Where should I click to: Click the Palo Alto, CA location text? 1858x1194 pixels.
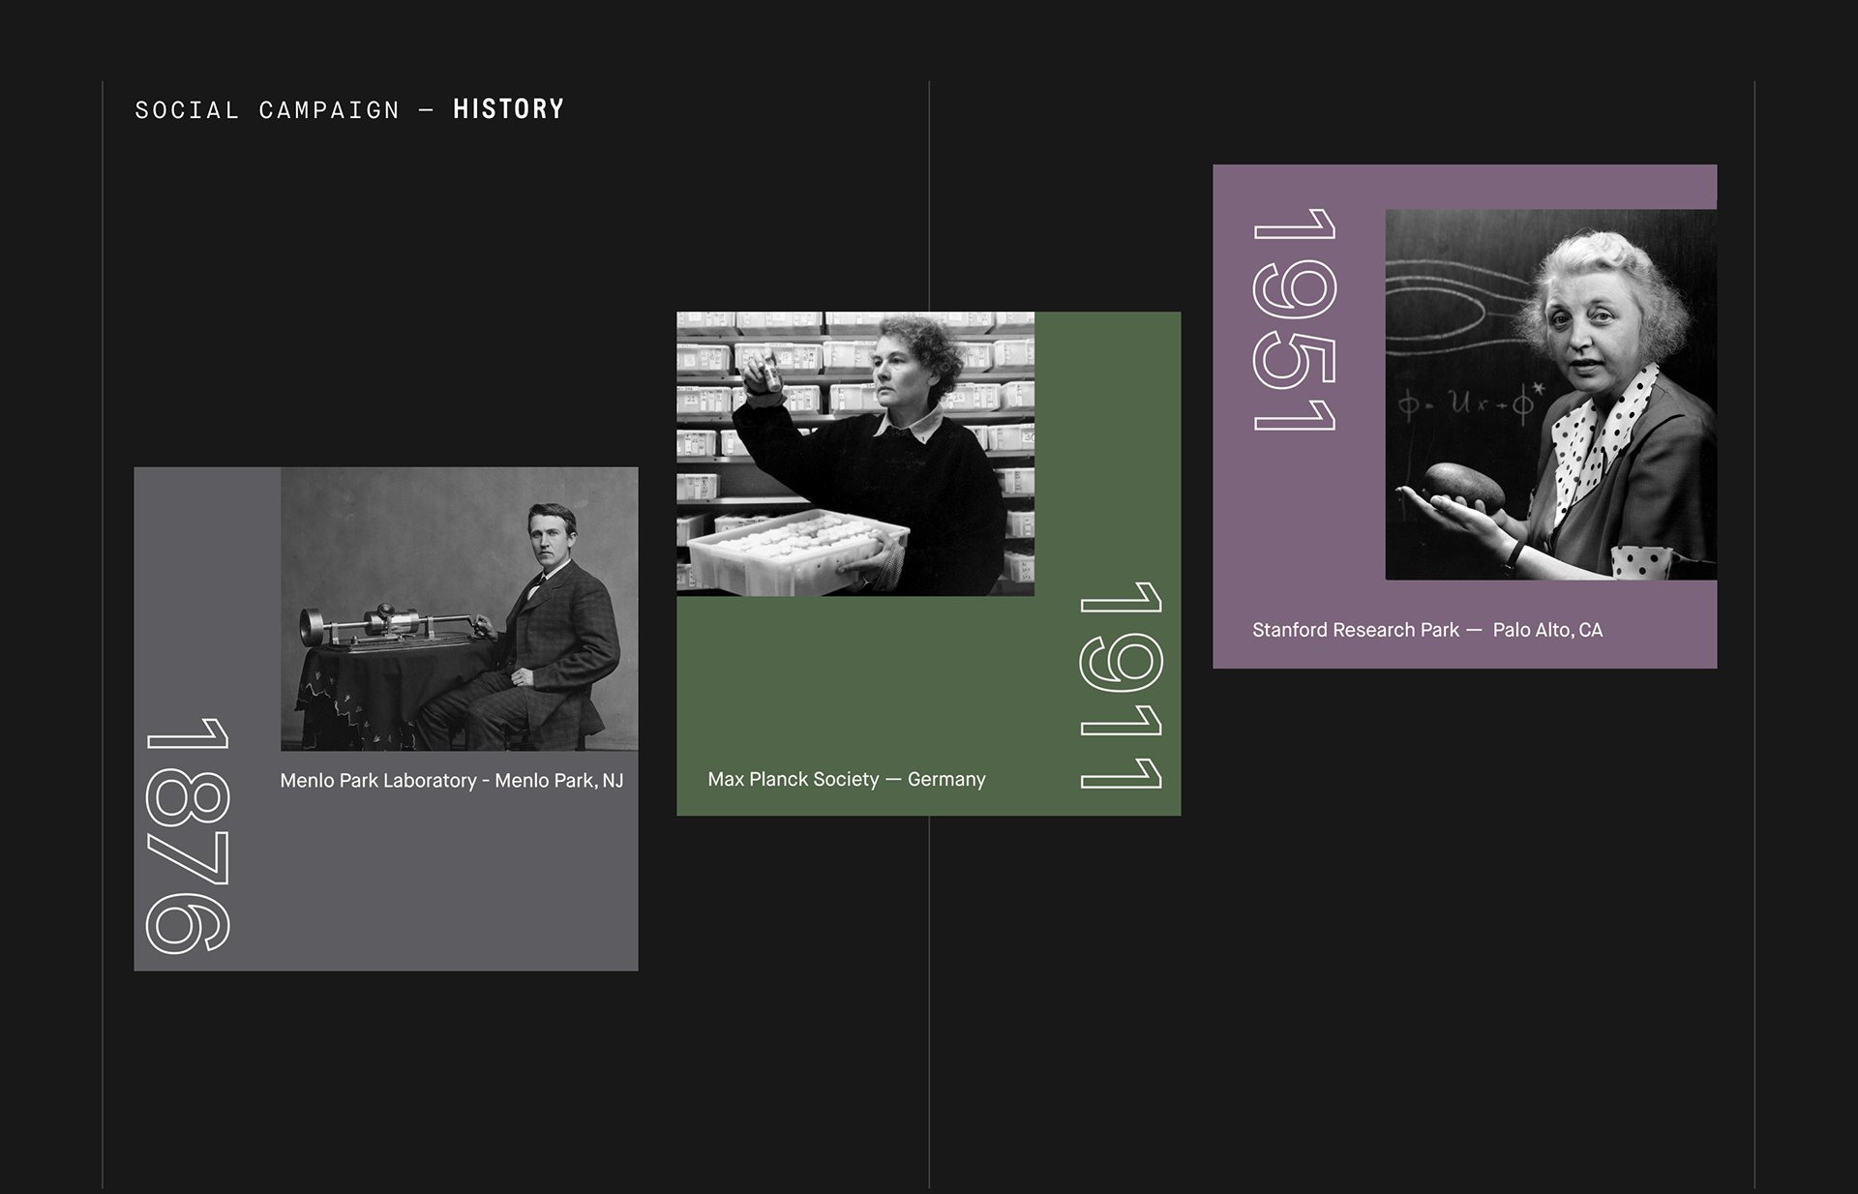coord(1547,630)
